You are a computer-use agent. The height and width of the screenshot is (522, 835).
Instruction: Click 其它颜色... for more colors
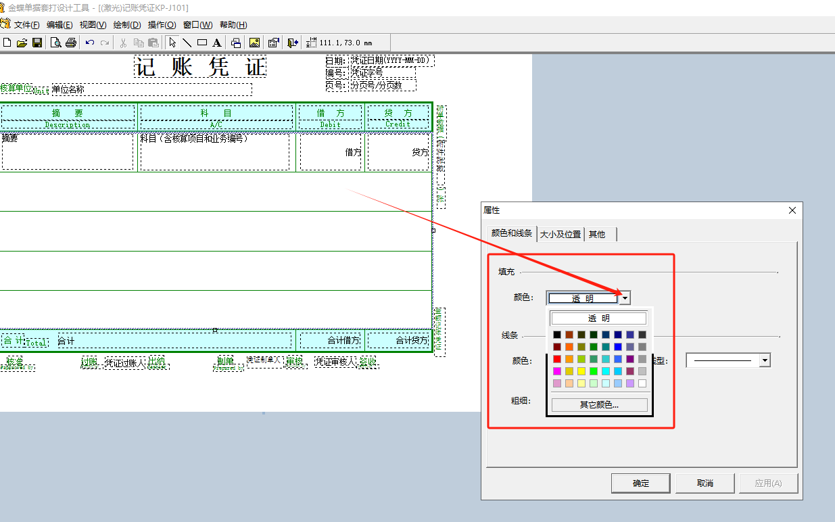tap(599, 405)
